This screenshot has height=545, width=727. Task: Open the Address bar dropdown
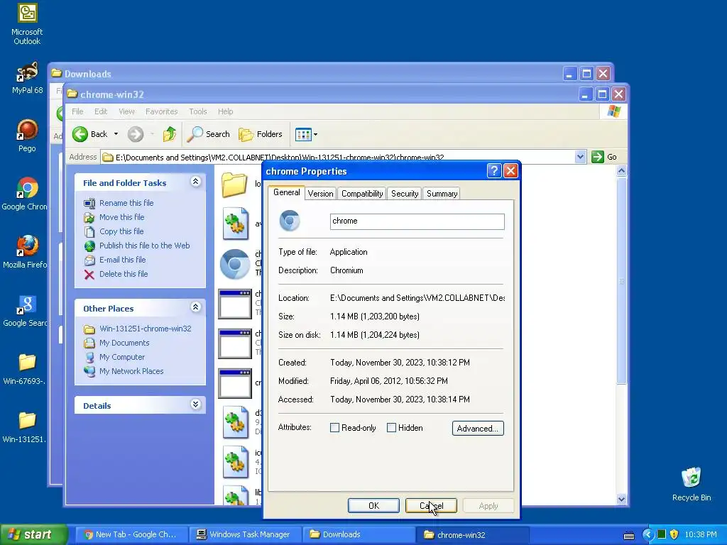click(580, 157)
